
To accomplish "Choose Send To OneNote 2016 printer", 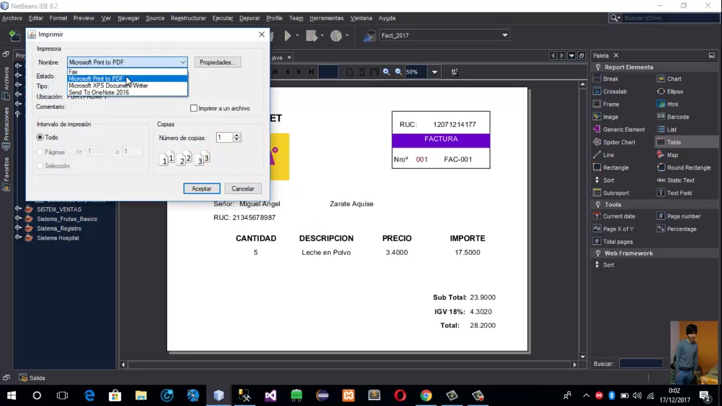I will point(127,92).
